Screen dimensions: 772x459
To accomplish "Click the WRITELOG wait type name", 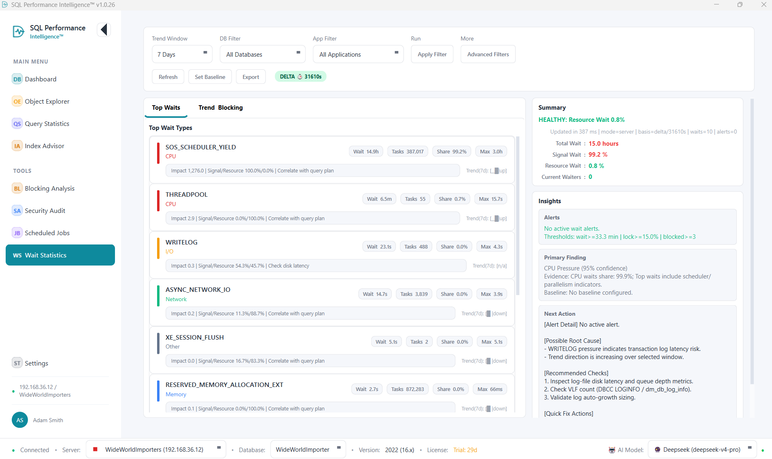I will point(181,242).
